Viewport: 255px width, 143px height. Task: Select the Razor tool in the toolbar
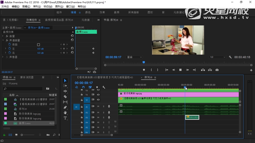pyautogui.click(x=65, y=97)
